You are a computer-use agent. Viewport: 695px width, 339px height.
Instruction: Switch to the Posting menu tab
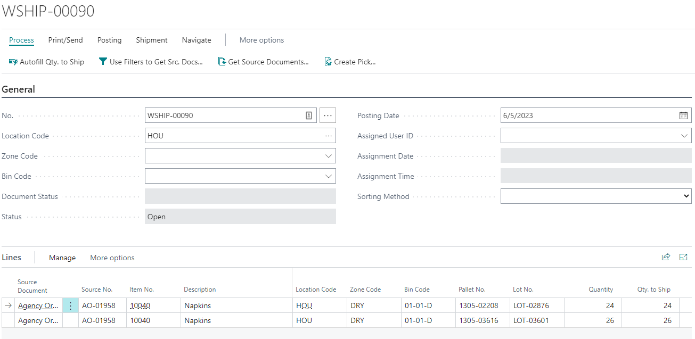(x=109, y=40)
